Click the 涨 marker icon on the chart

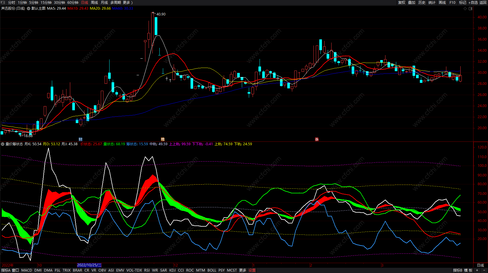317,139
